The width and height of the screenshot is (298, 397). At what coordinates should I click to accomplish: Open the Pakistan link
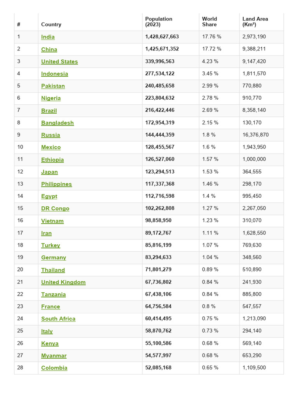click(x=53, y=86)
